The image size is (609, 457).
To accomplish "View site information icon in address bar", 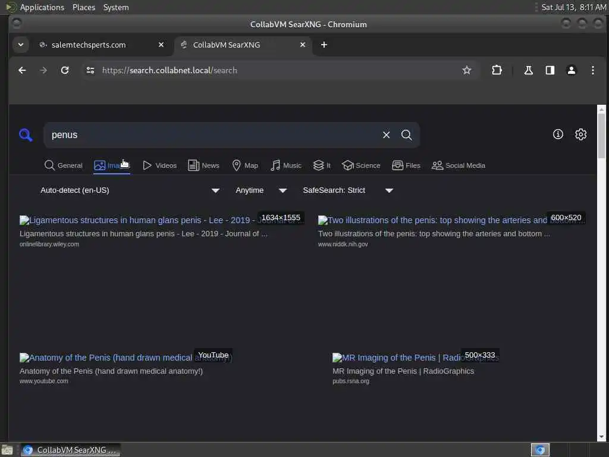I will (90, 70).
